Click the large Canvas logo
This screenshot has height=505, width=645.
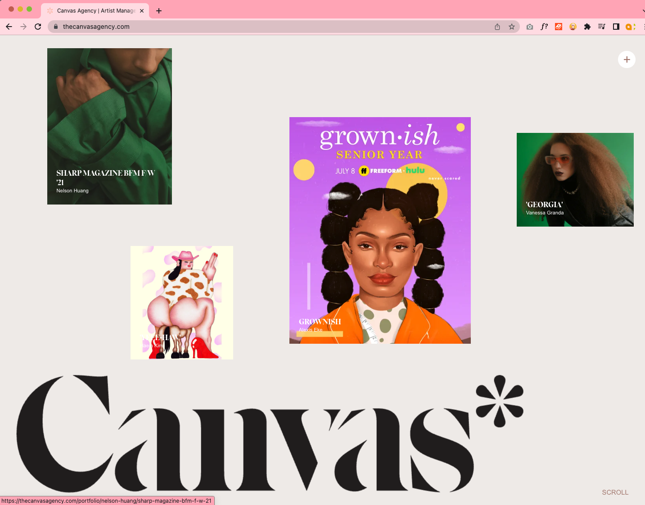(x=270, y=433)
